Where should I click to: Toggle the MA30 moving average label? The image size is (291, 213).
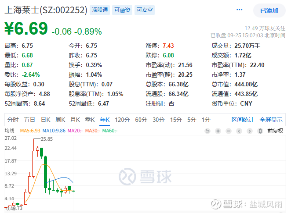click(x=93, y=131)
